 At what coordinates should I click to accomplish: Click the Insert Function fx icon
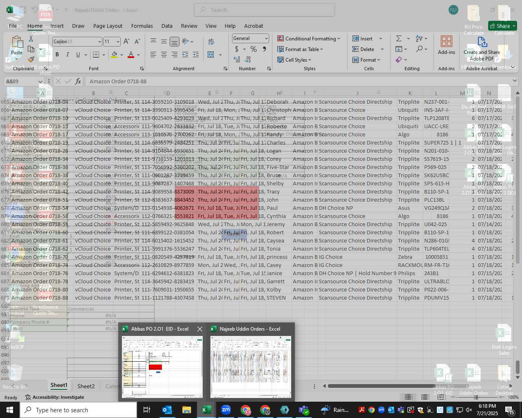[78, 81]
